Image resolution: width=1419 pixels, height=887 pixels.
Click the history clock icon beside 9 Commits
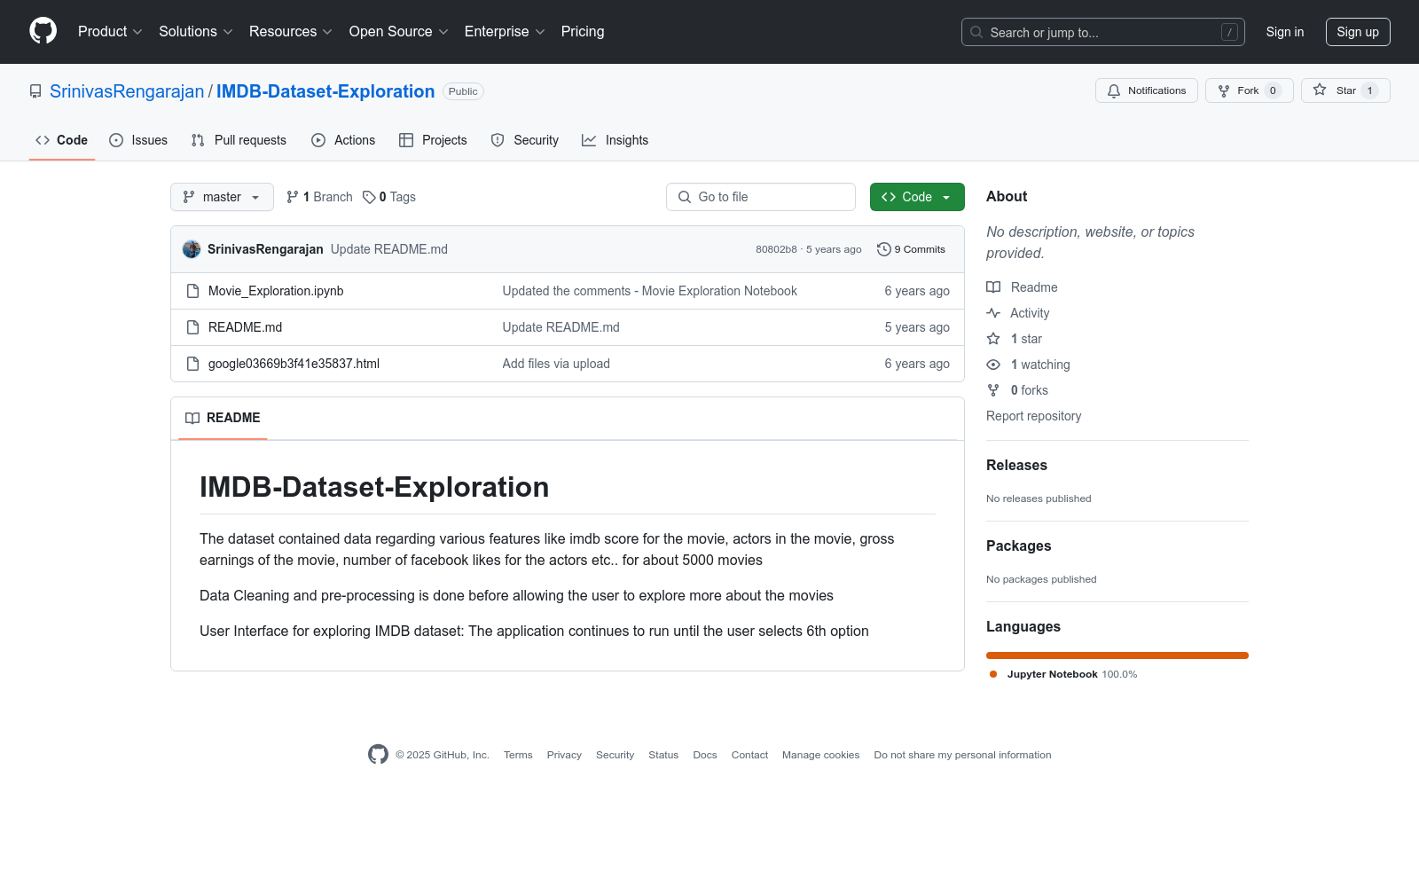pyautogui.click(x=883, y=249)
